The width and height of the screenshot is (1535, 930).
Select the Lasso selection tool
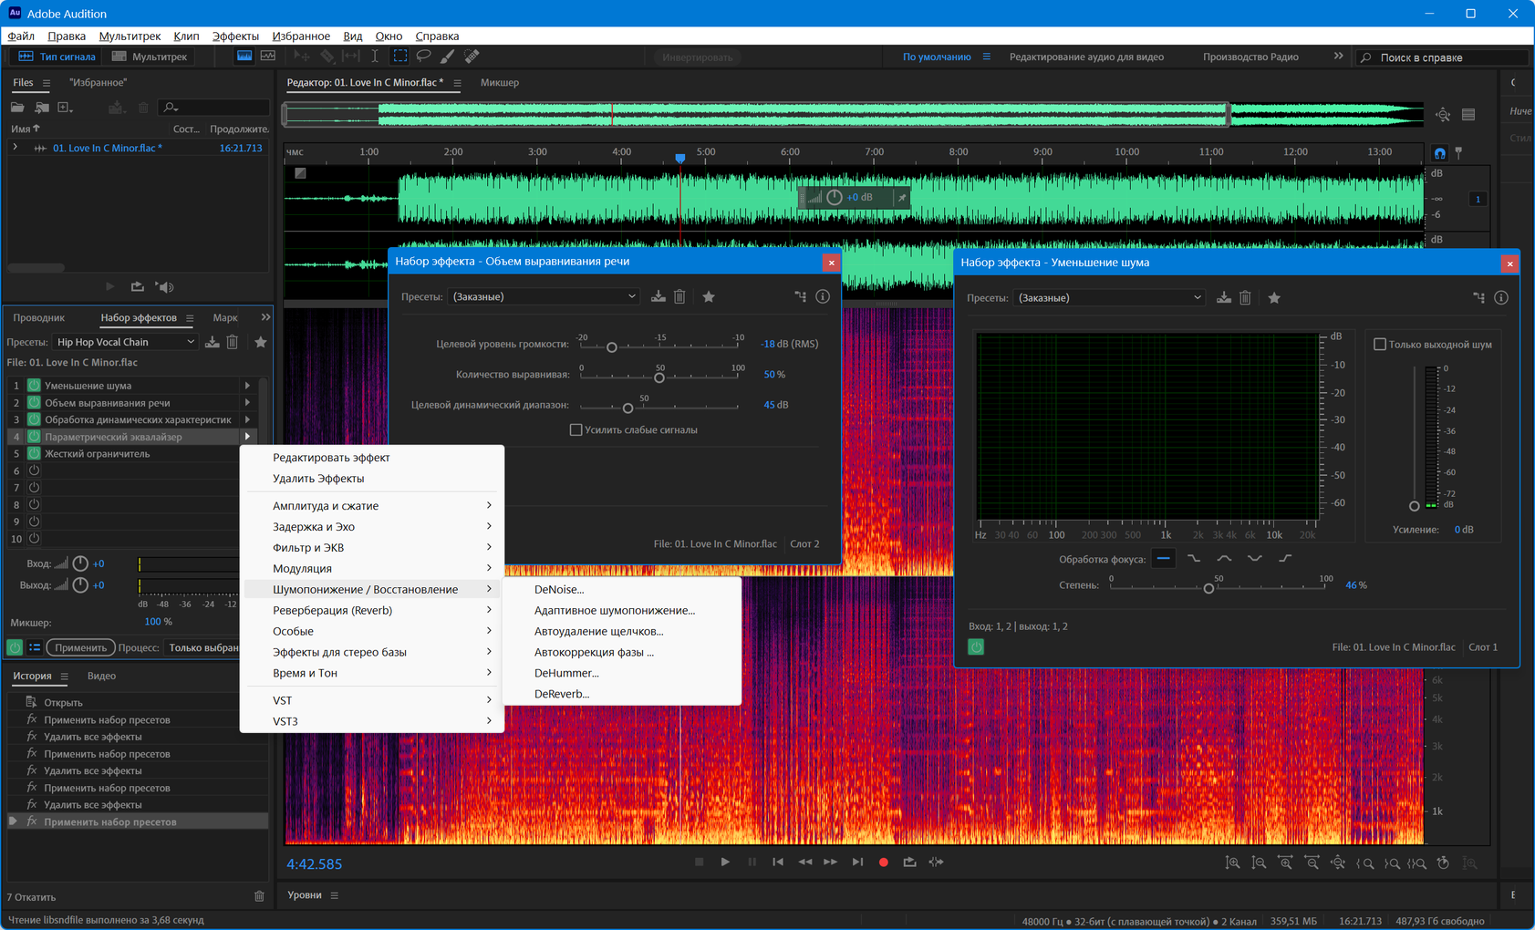pos(423,57)
